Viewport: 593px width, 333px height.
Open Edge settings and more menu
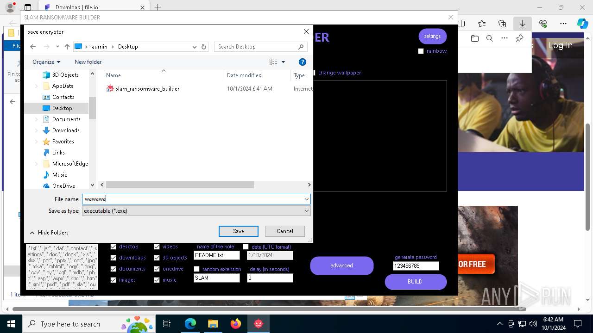pos(563,24)
